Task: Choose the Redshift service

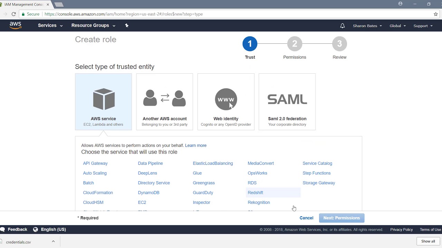Action: (x=256, y=193)
